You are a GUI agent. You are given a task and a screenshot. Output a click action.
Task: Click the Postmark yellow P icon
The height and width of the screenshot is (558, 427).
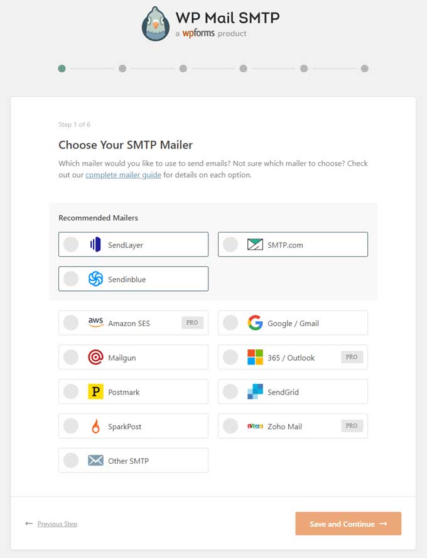click(x=95, y=391)
